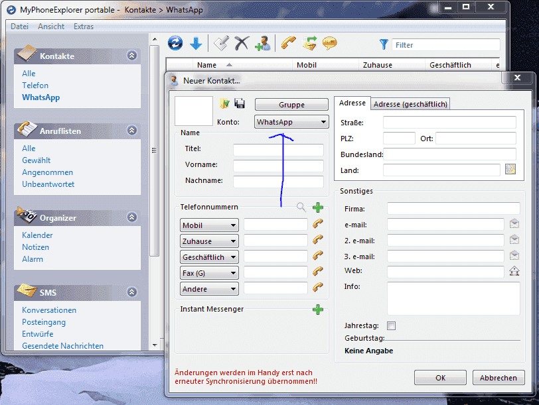Image resolution: width=539 pixels, height=405 pixels.
Task: Dial the Geschäftlich number handset icon
Action: click(x=318, y=256)
